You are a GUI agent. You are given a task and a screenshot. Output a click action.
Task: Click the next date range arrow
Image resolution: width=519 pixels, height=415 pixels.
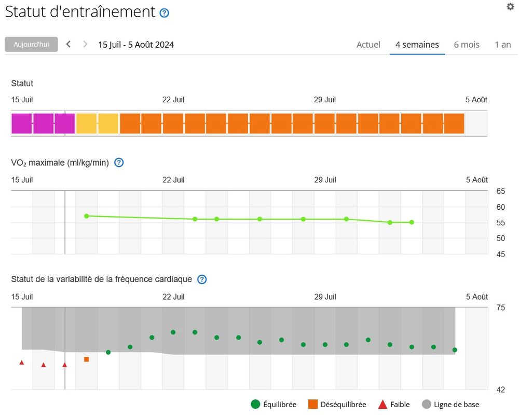point(86,44)
